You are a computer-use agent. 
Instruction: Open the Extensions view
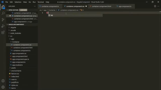[3, 32]
